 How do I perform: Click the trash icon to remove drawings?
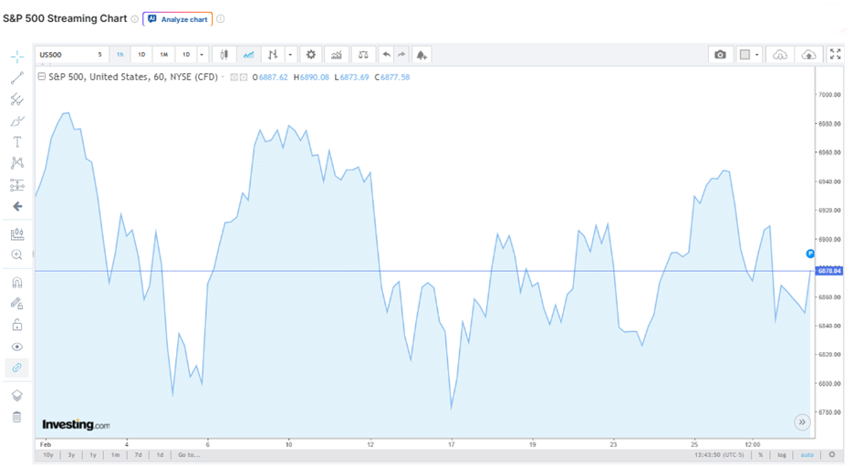[16, 417]
